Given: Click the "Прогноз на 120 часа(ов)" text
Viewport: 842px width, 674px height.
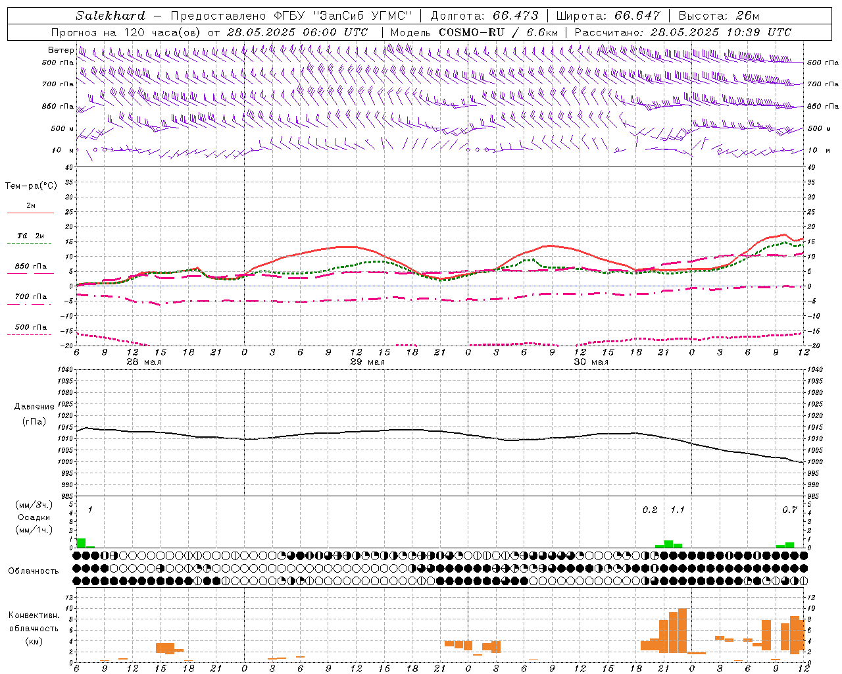Looking at the screenshot, I should [x=127, y=32].
